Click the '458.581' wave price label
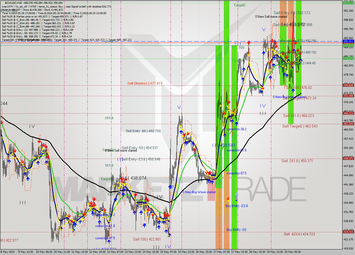The height and width of the screenshot is (255, 355). point(227,145)
